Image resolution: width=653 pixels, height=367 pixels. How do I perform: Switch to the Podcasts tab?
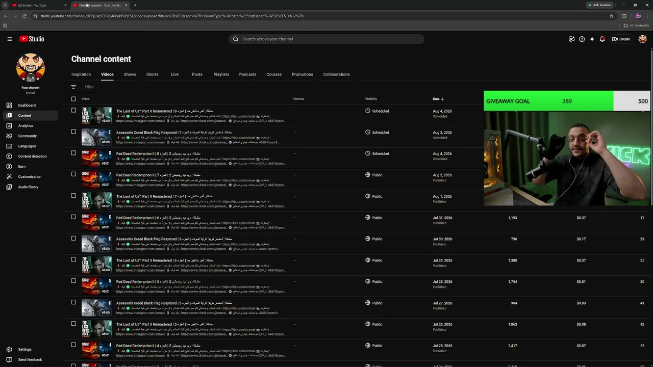[247, 74]
